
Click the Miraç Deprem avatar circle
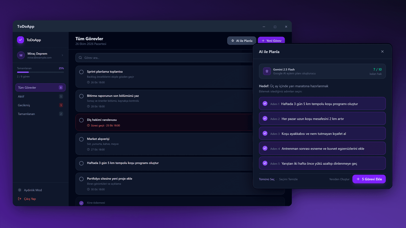(x=21, y=55)
